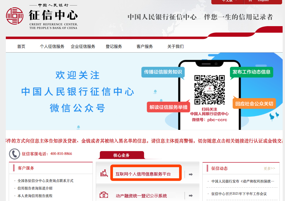Click the 征信中心 site title text
285x201 pixels.
tap(53, 15)
